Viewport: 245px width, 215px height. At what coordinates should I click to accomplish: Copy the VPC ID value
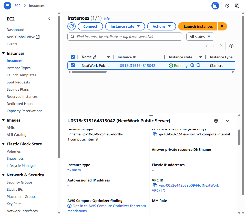click(x=155, y=185)
